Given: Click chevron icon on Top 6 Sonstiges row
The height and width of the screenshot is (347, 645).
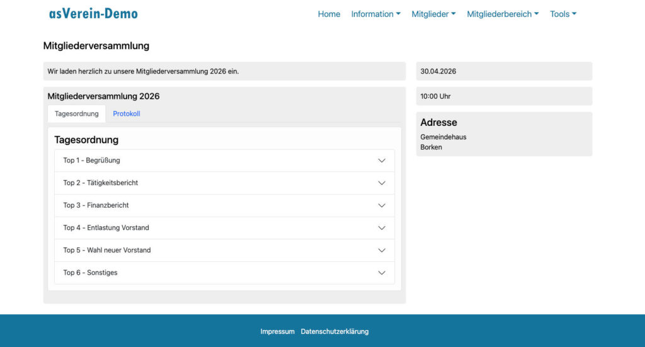Looking at the screenshot, I should click(382, 273).
